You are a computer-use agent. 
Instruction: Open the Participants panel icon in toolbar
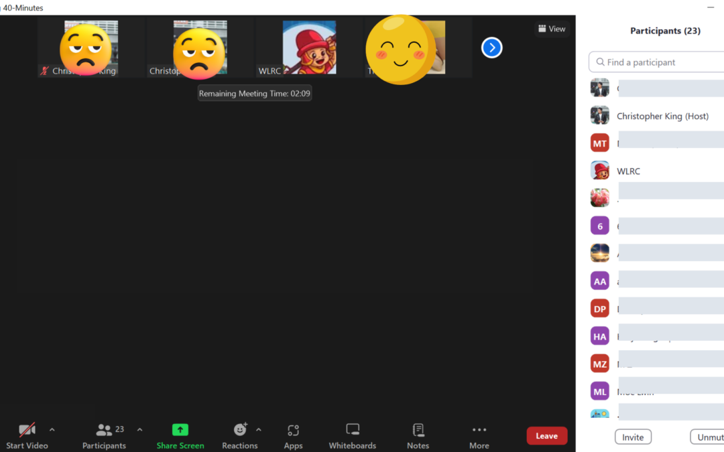point(104,430)
